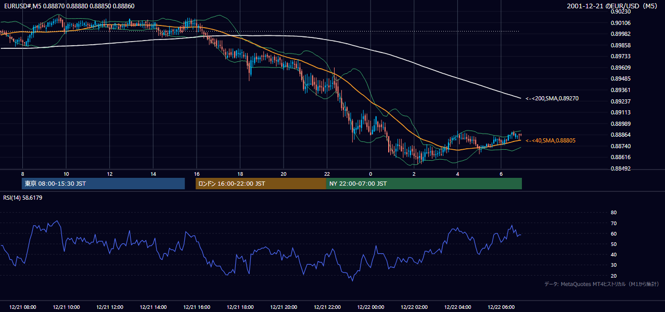The height and width of the screenshot is (312, 665).
Task: Click the RSI 70 level label
Action: tap(613, 223)
